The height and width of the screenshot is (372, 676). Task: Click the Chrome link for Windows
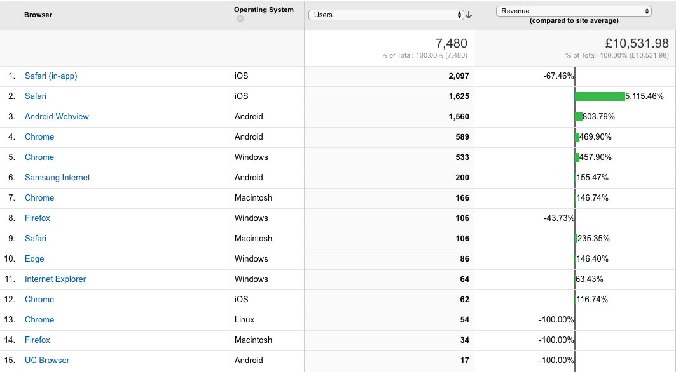click(39, 157)
